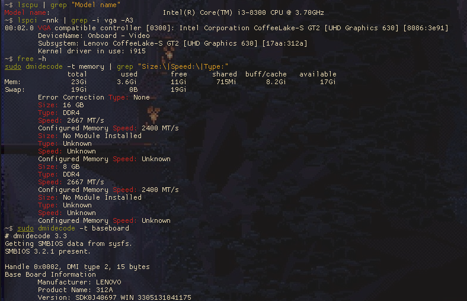
Task: Click underlined sudo before dmidecode -t memory
Action: coord(13,66)
